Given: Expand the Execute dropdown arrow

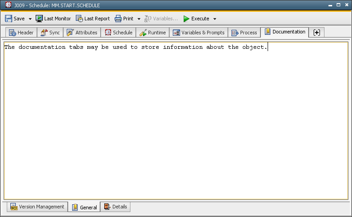Looking at the screenshot, I should click(215, 19).
